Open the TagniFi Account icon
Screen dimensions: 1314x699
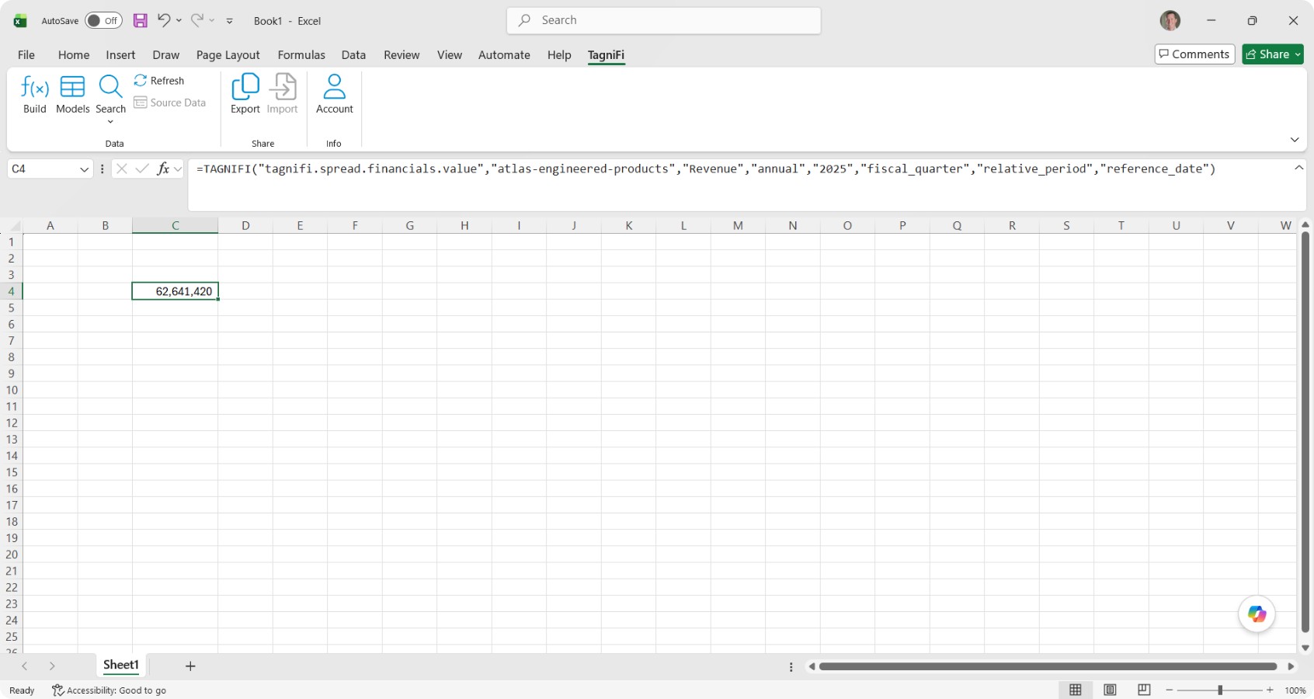335,86
